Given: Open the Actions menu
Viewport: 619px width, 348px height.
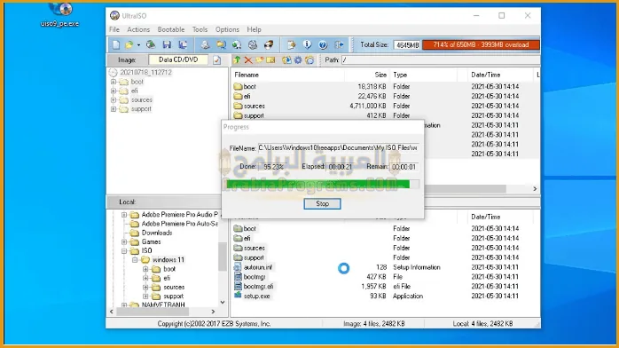Looking at the screenshot, I should tap(138, 29).
